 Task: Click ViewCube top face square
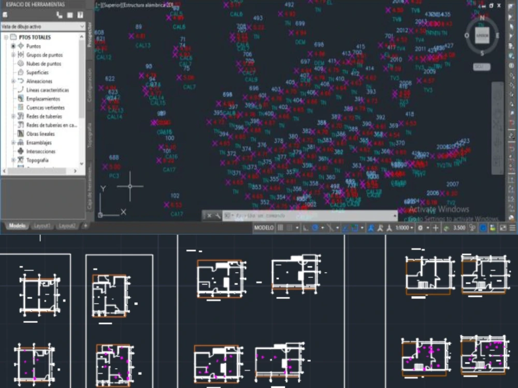click(x=482, y=35)
